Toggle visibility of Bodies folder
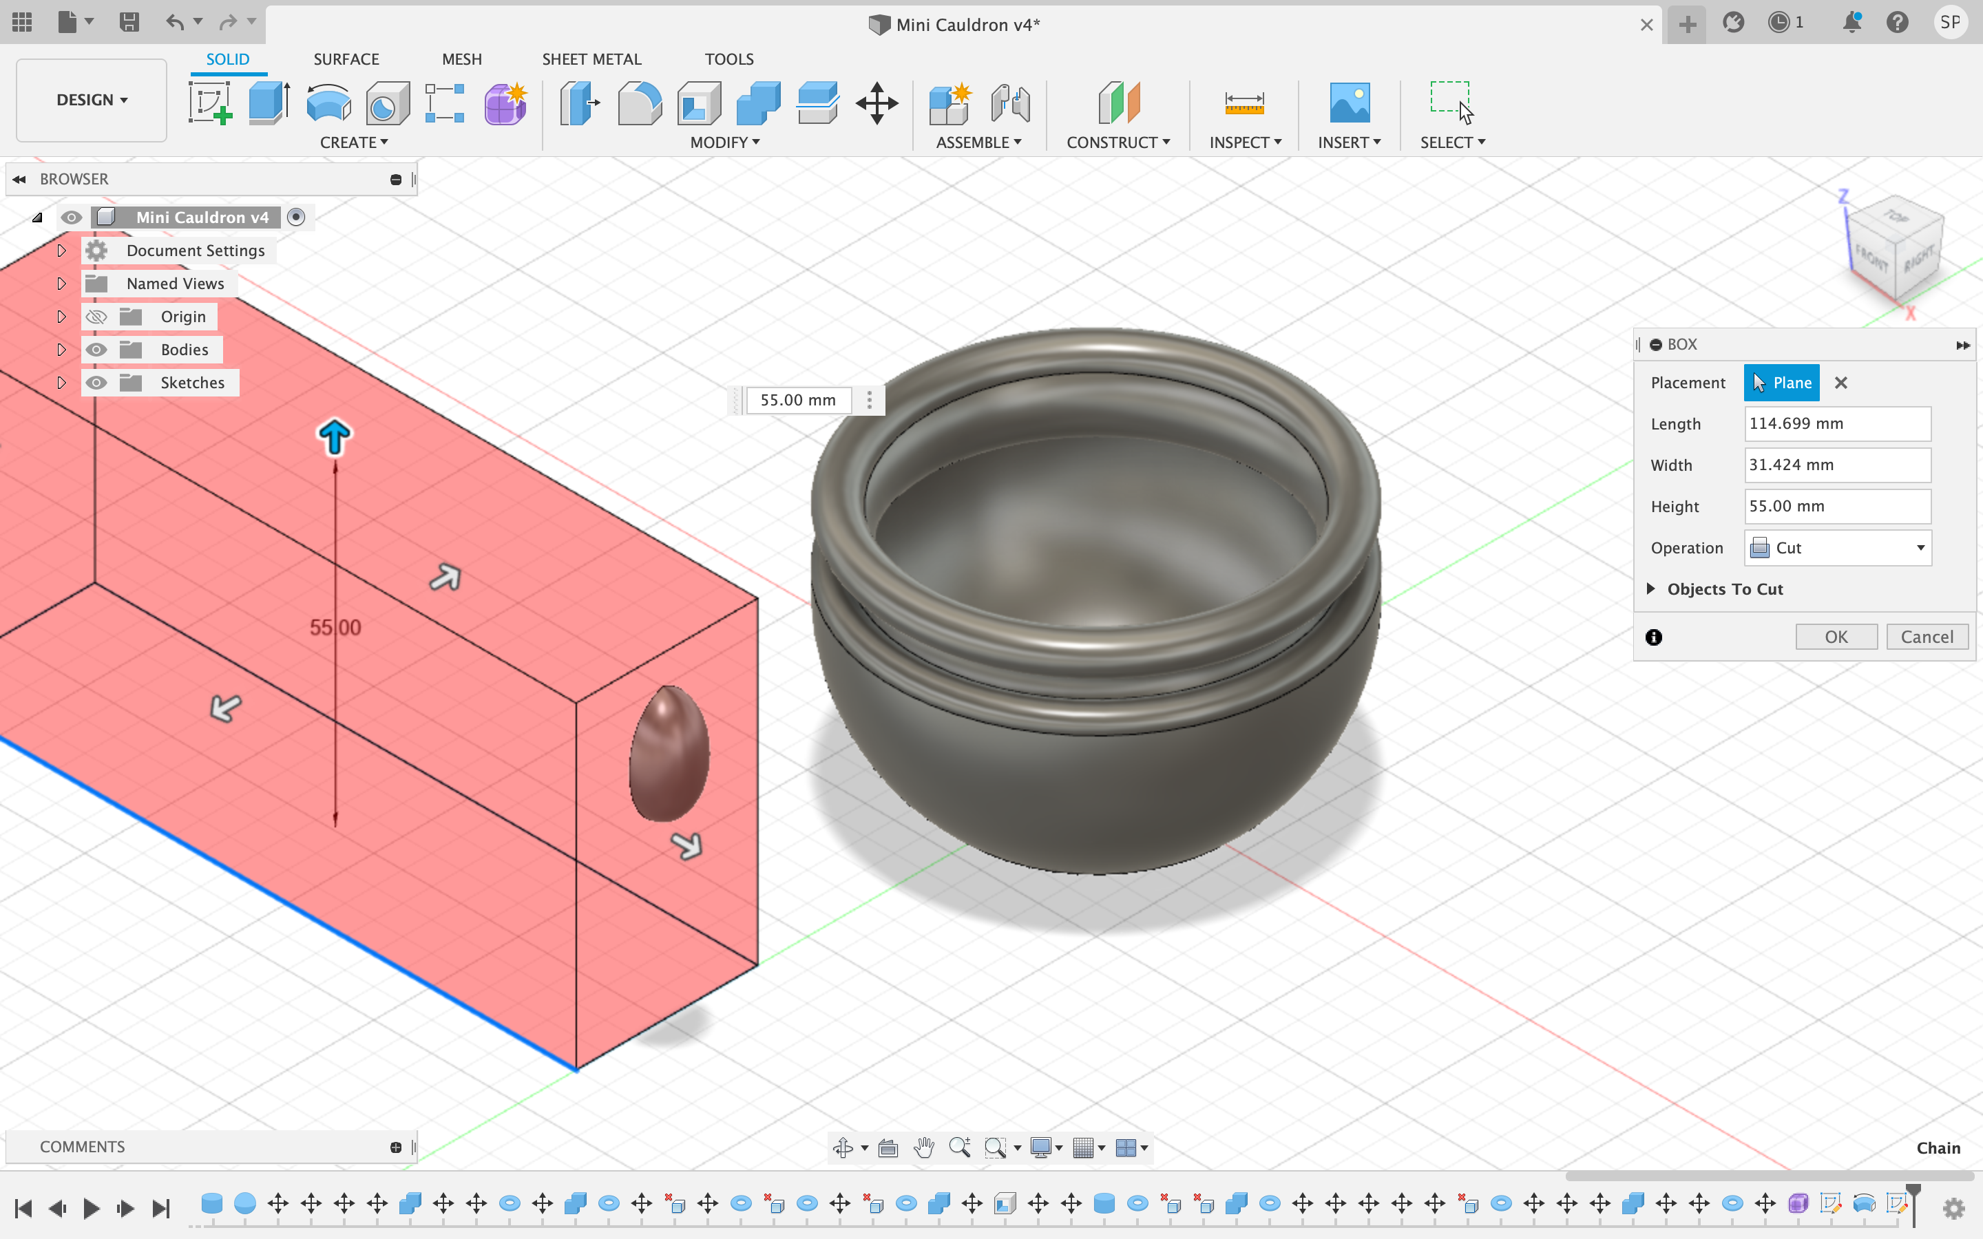This screenshot has width=1983, height=1239. tap(96, 348)
